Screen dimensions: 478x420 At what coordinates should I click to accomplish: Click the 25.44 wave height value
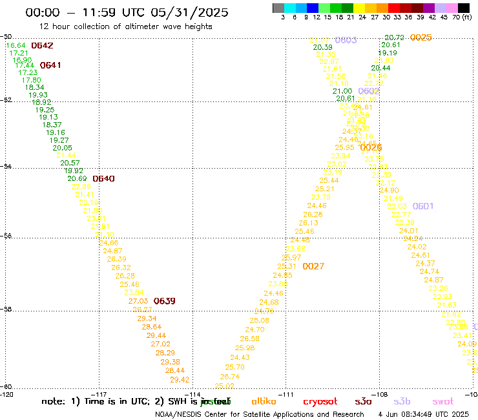point(329,180)
